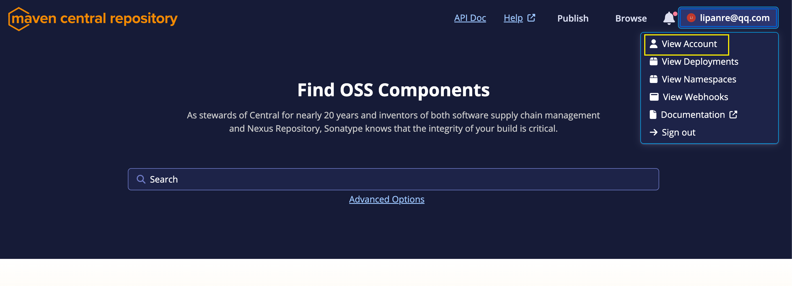Open View Namespaces from the menu

pos(699,79)
